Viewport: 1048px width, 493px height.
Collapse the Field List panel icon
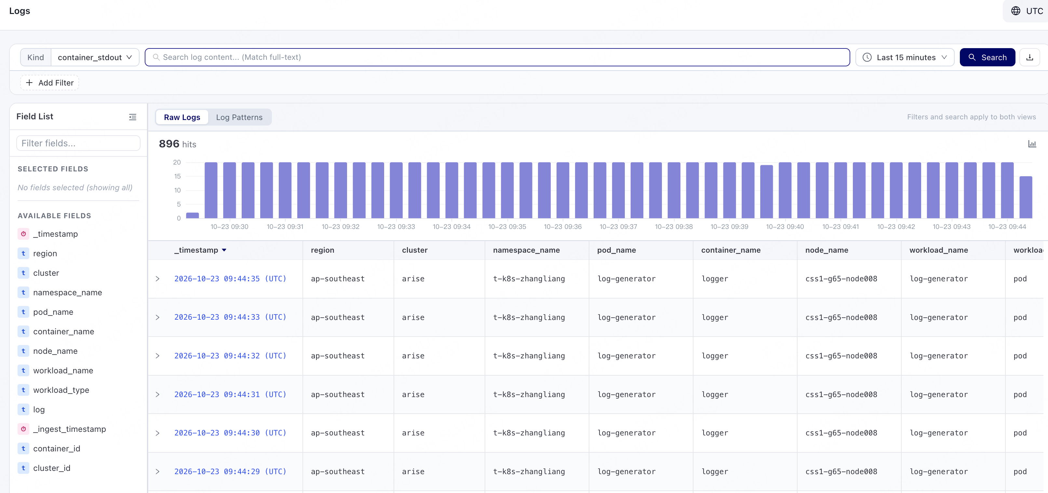point(133,117)
